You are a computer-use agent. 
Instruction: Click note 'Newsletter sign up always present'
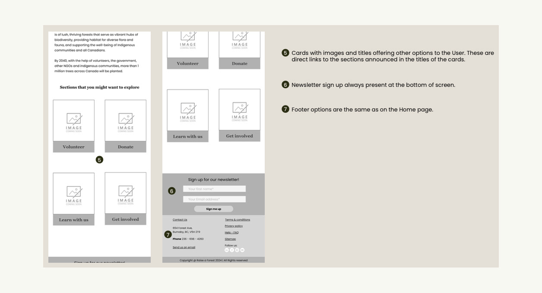coord(373,85)
